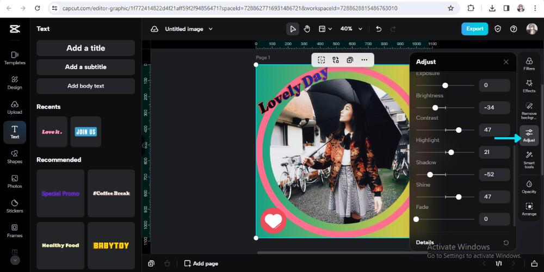Screen dimensions: 544x272
Task: Choose the #Coffee Break text preset
Action: (111, 193)
